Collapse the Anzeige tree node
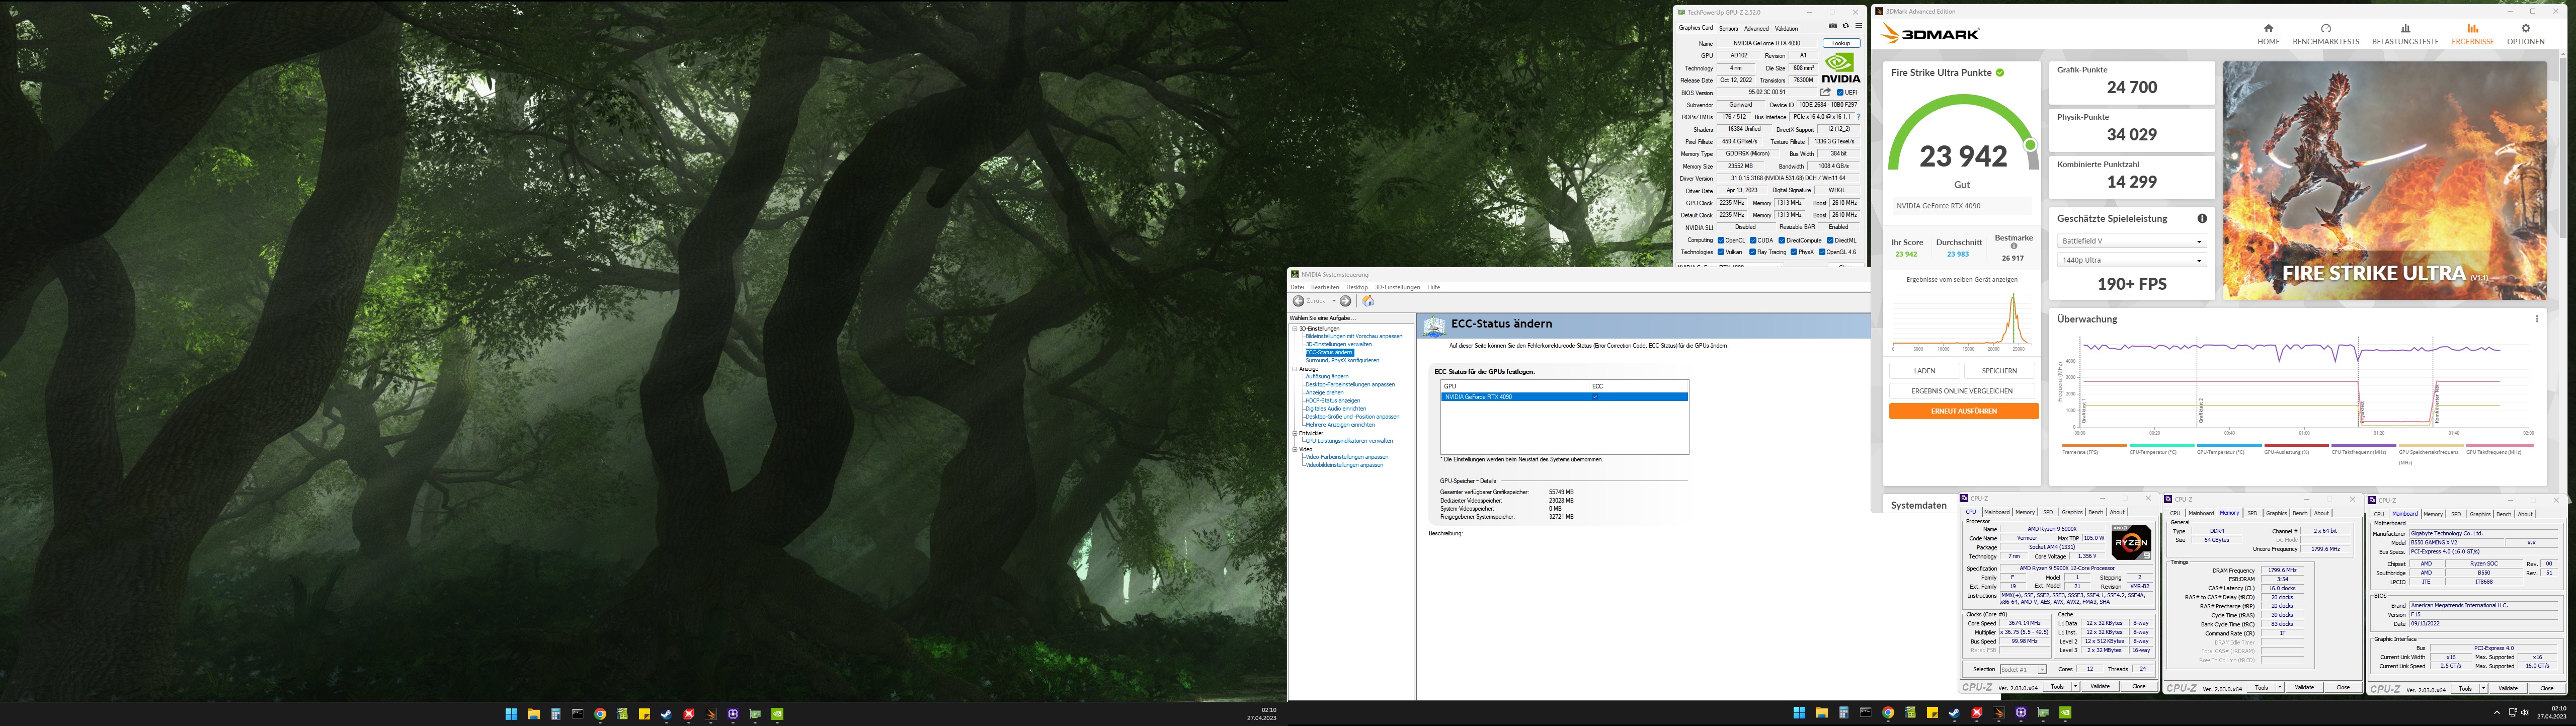Viewport: 2576px width, 726px height. tap(1294, 369)
